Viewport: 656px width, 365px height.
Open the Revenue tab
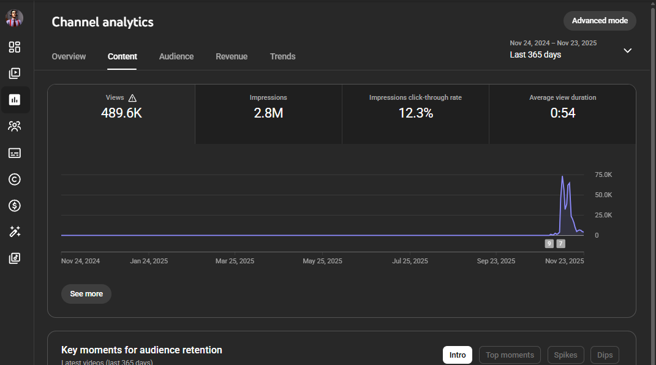pyautogui.click(x=232, y=56)
